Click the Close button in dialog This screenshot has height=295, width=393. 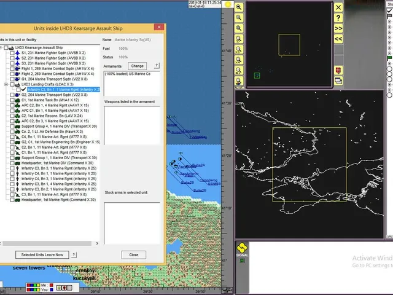point(134,254)
